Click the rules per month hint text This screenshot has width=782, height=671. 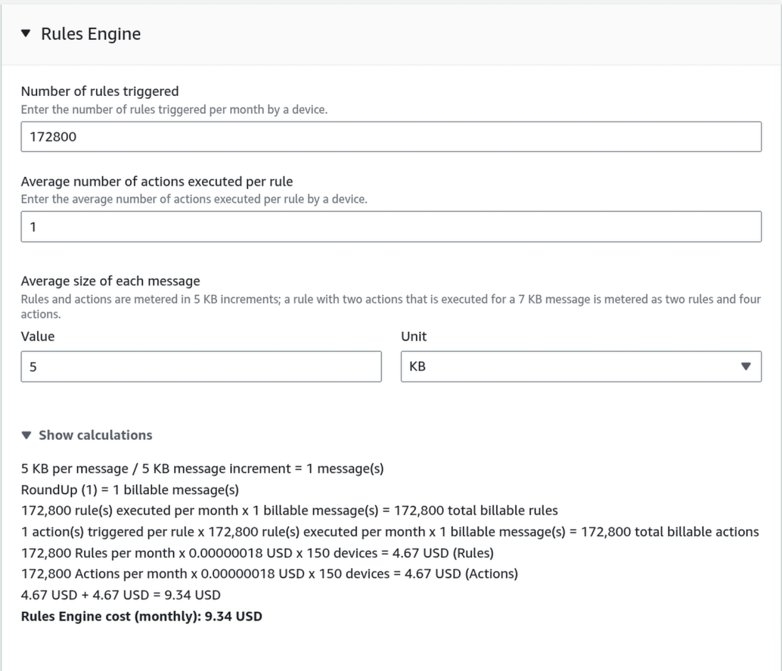tap(174, 110)
